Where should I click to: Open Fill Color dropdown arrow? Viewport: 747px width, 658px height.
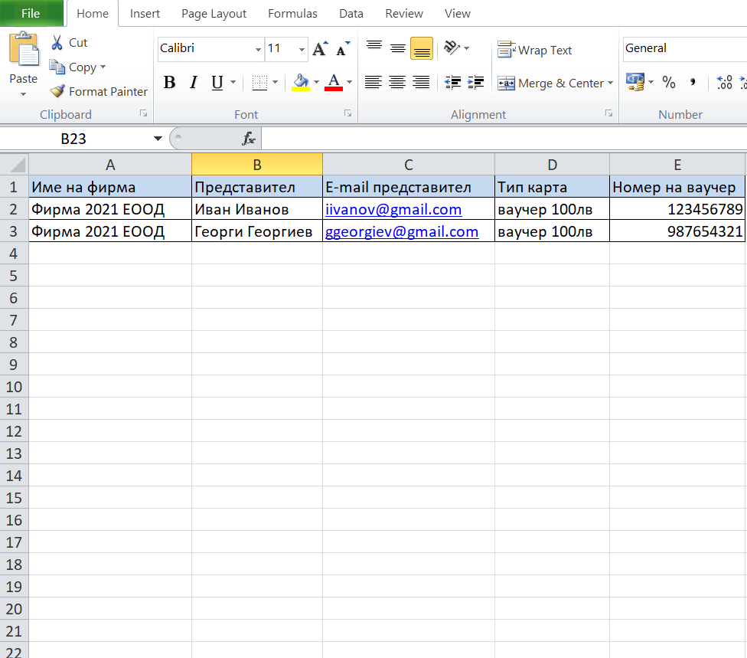pyautogui.click(x=316, y=83)
